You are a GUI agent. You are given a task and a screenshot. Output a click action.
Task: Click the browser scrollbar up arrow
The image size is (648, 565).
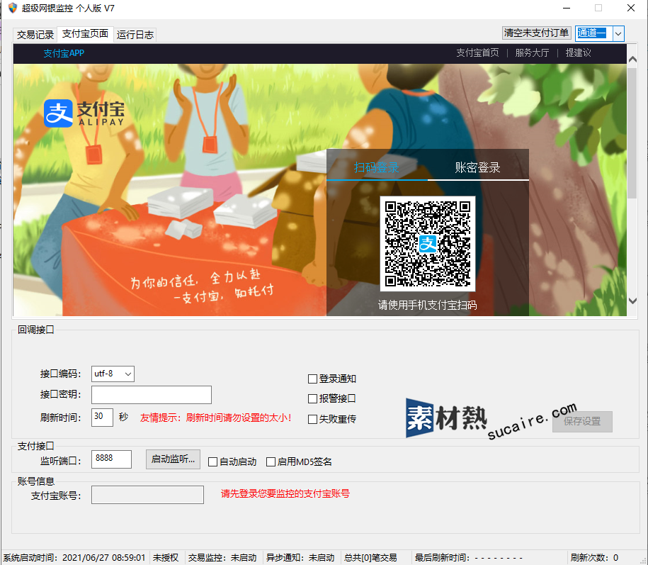[x=632, y=60]
